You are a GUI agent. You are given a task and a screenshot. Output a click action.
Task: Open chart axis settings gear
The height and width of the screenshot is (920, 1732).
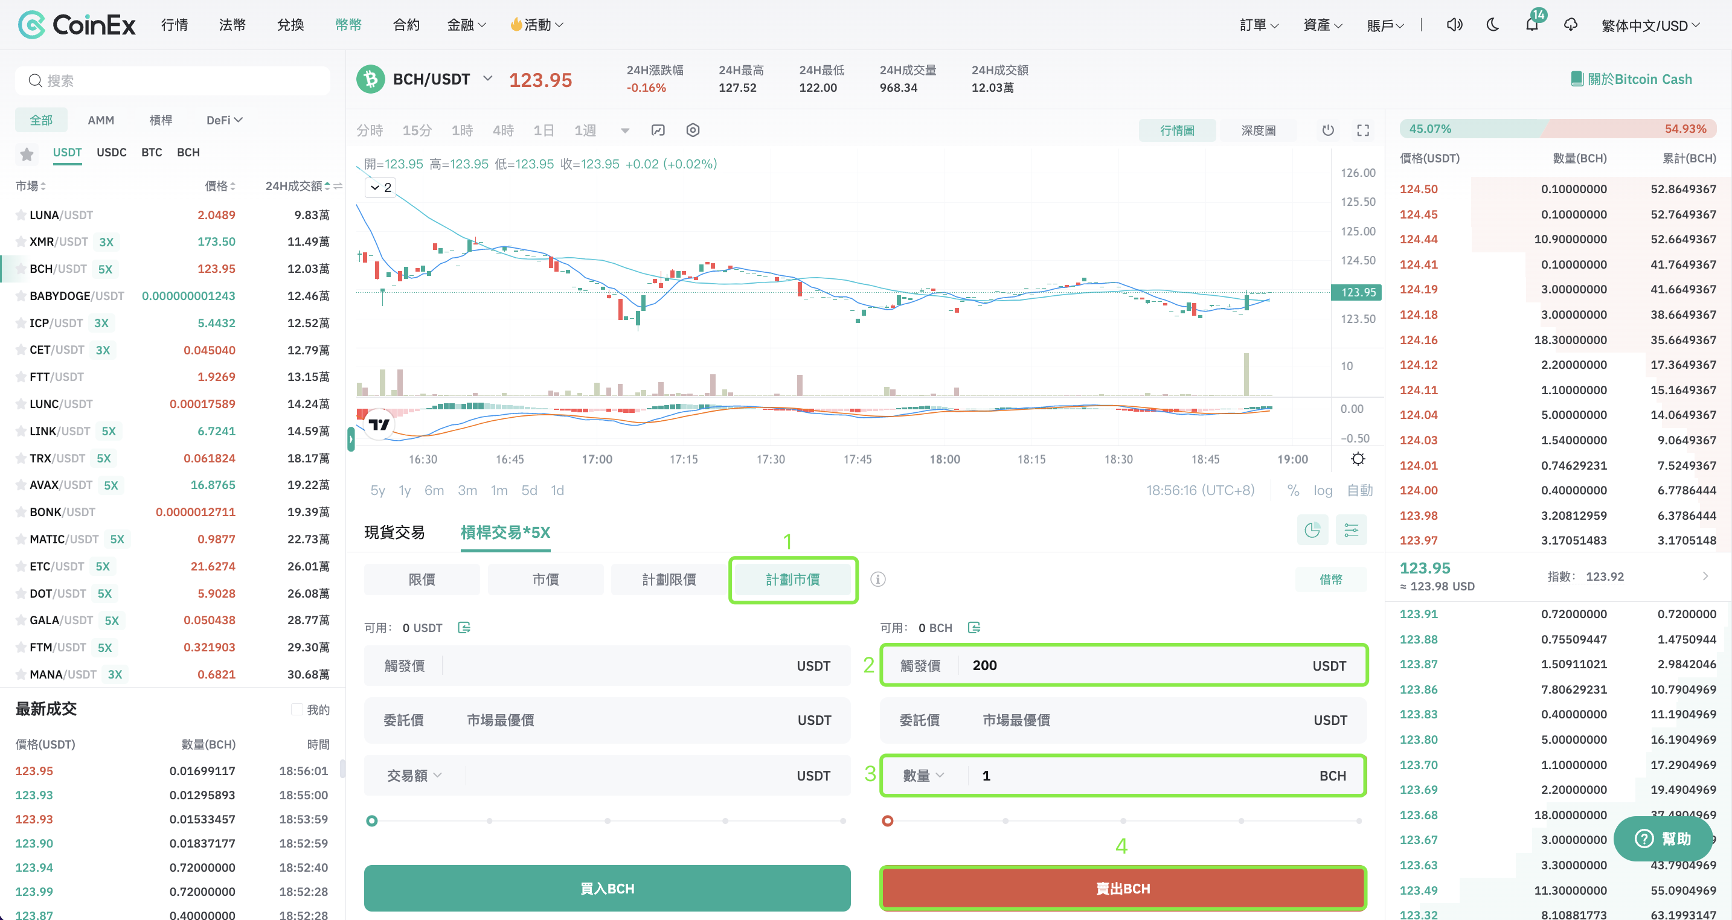coord(1358,459)
